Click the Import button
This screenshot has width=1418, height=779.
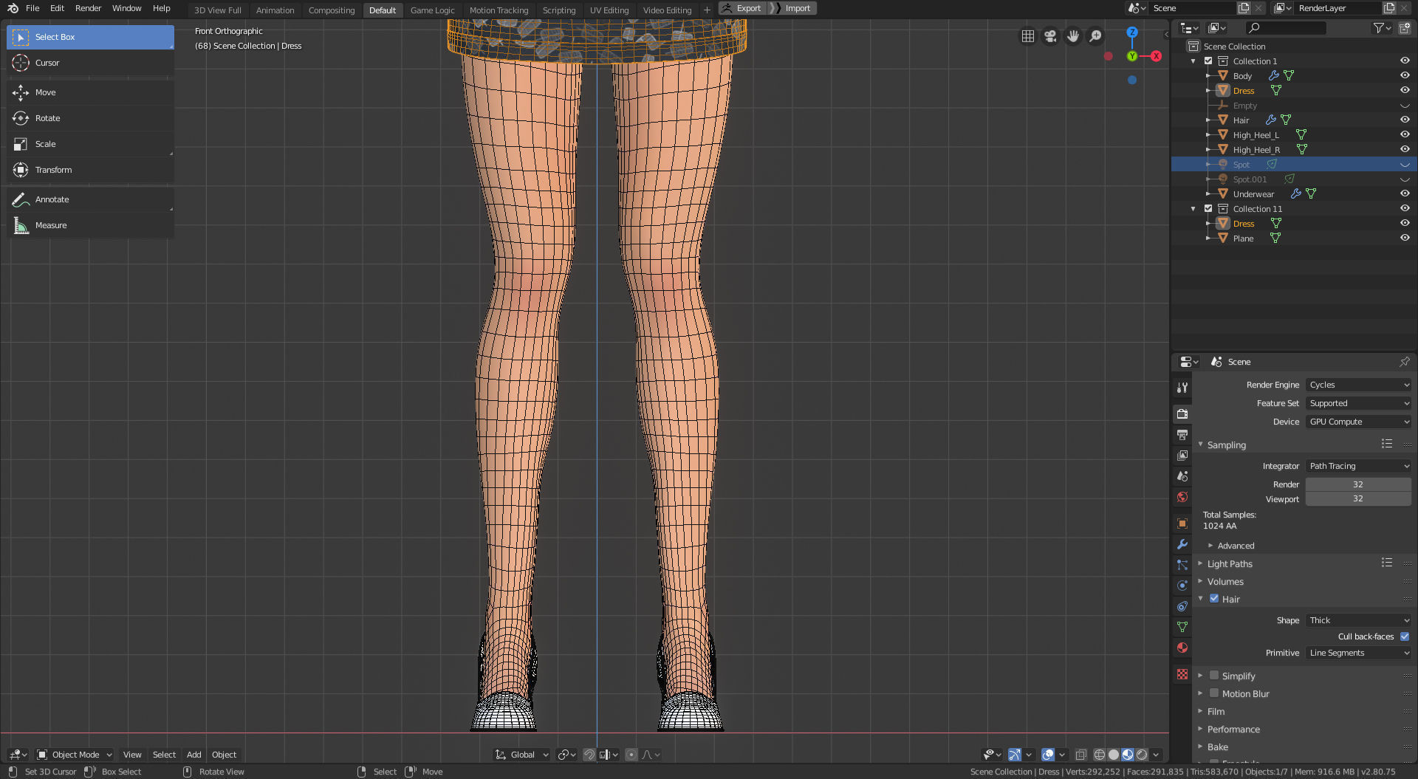tap(792, 8)
